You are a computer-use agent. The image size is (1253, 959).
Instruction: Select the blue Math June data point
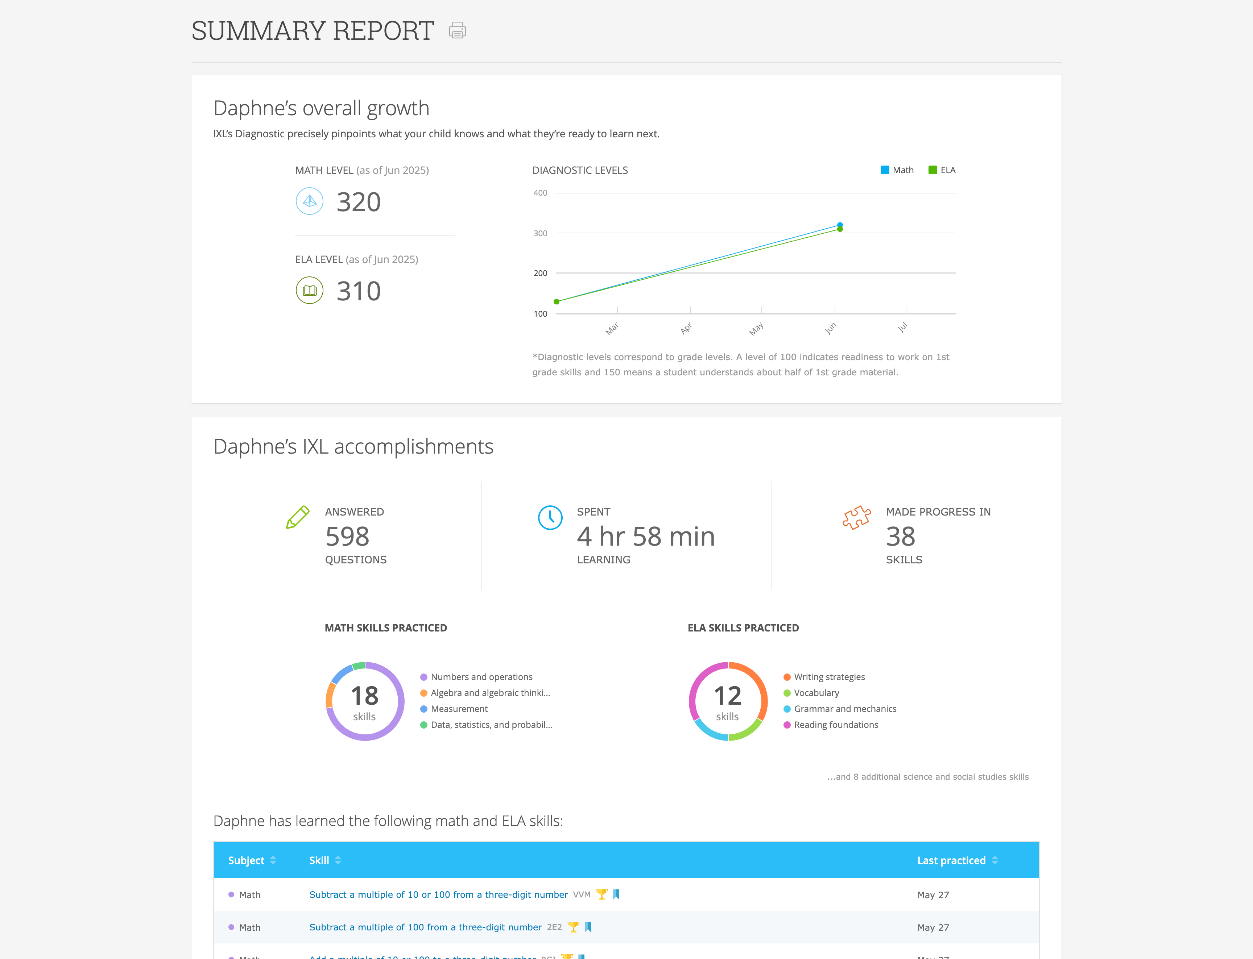point(840,225)
